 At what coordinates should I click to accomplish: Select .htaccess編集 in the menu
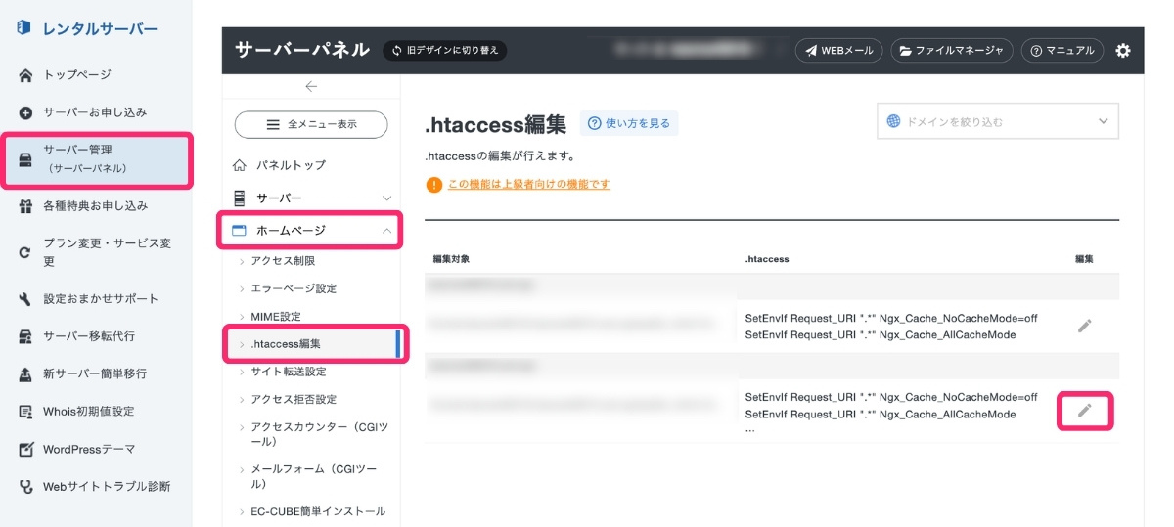click(x=285, y=344)
